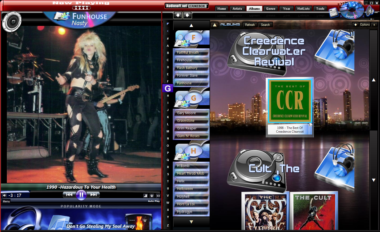380x232 pixels.
Task: Click the up-arrow house icon in player bar
Action: [x=152, y=196]
